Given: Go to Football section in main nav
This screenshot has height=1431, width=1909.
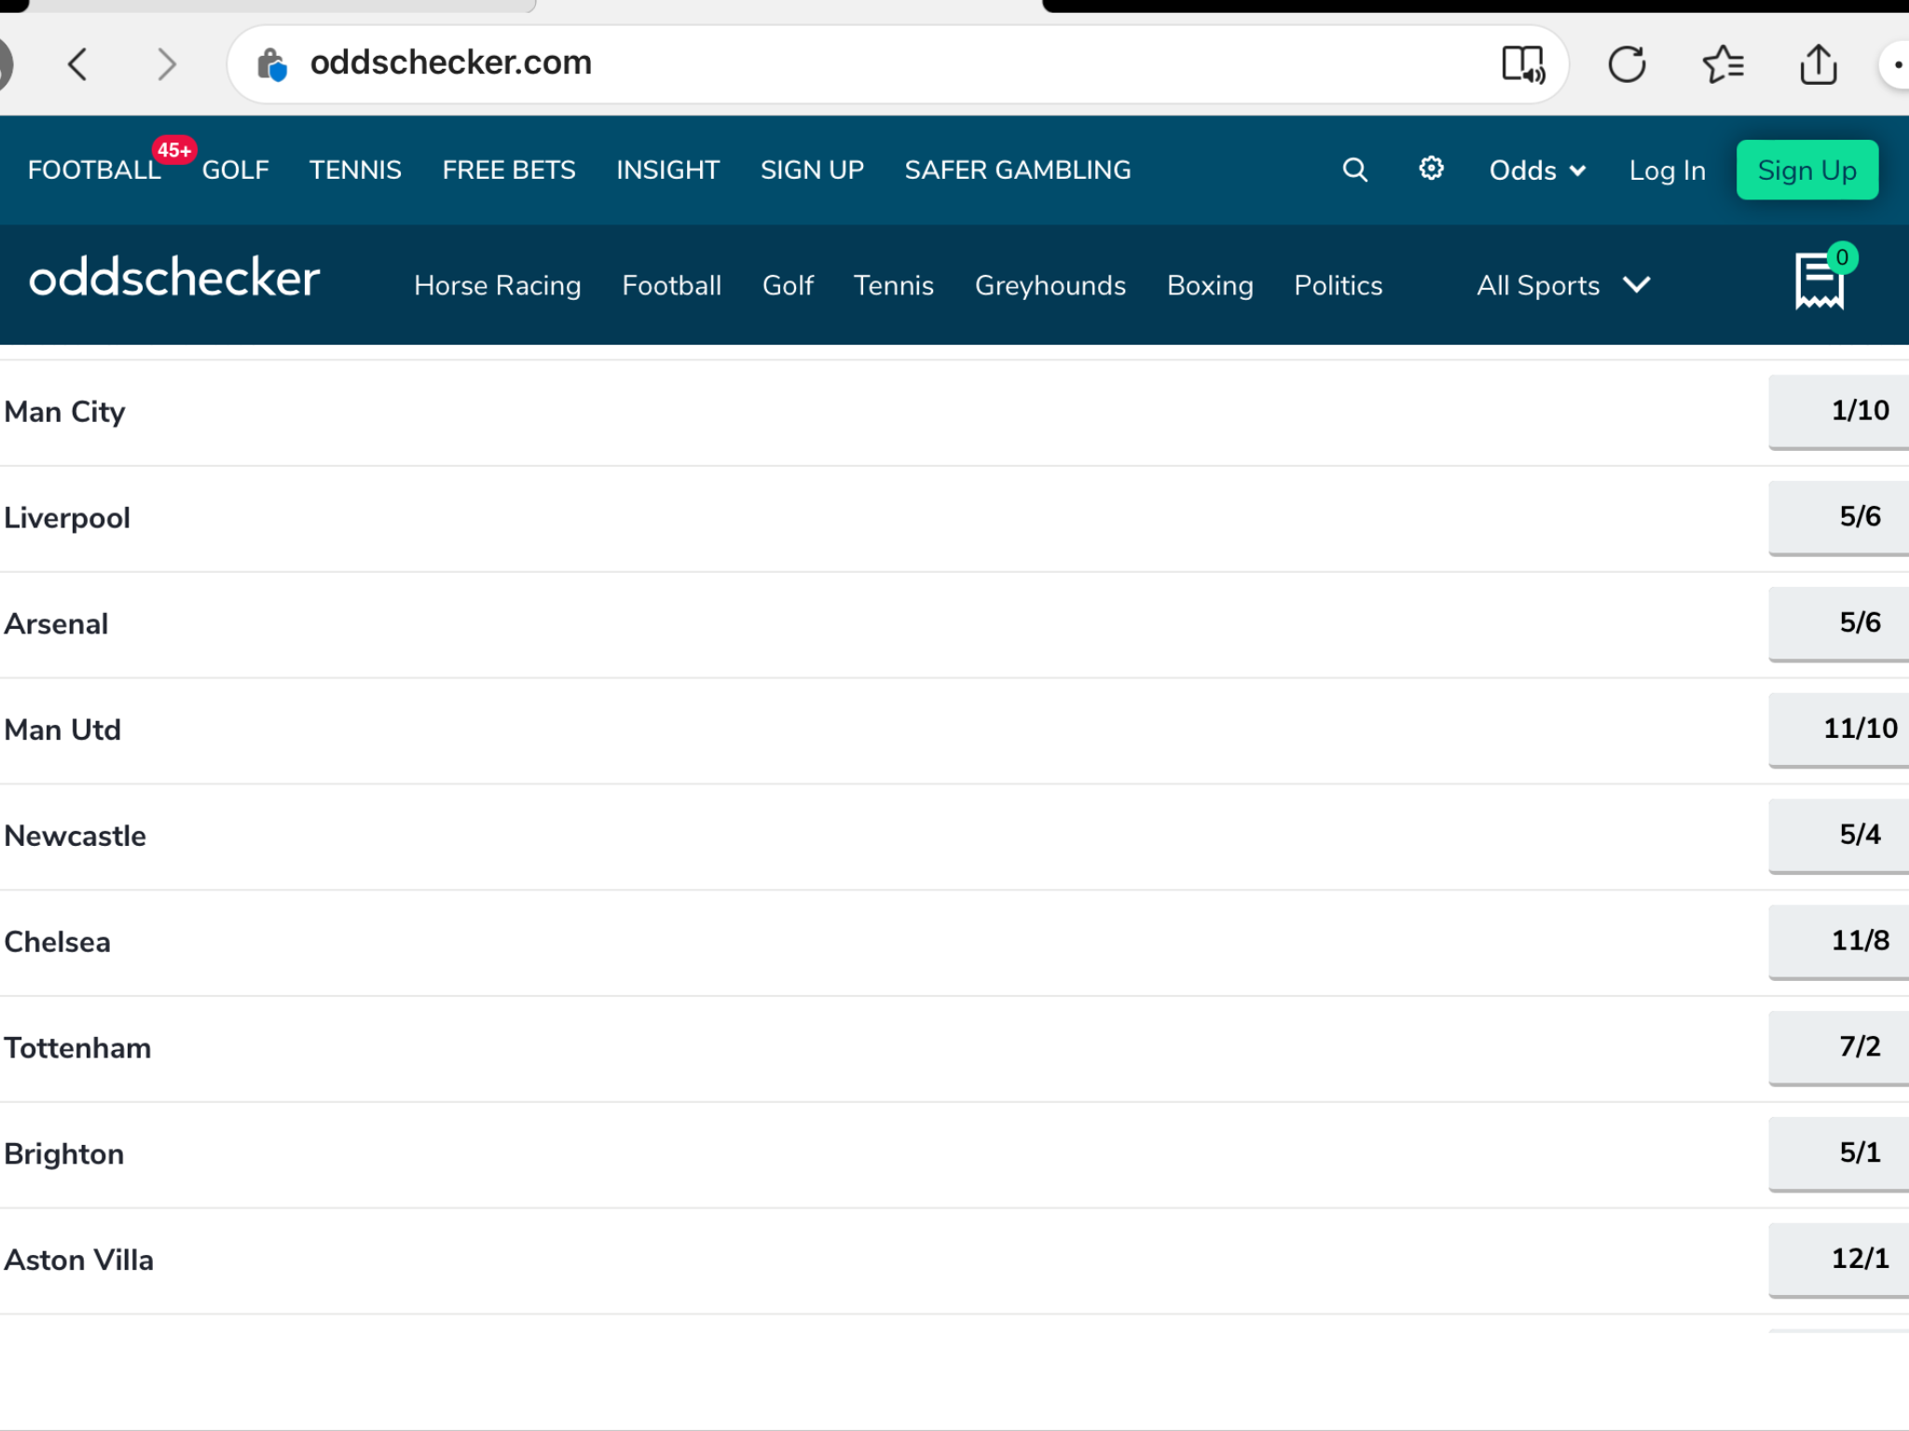Looking at the screenshot, I should pyautogui.click(x=671, y=285).
